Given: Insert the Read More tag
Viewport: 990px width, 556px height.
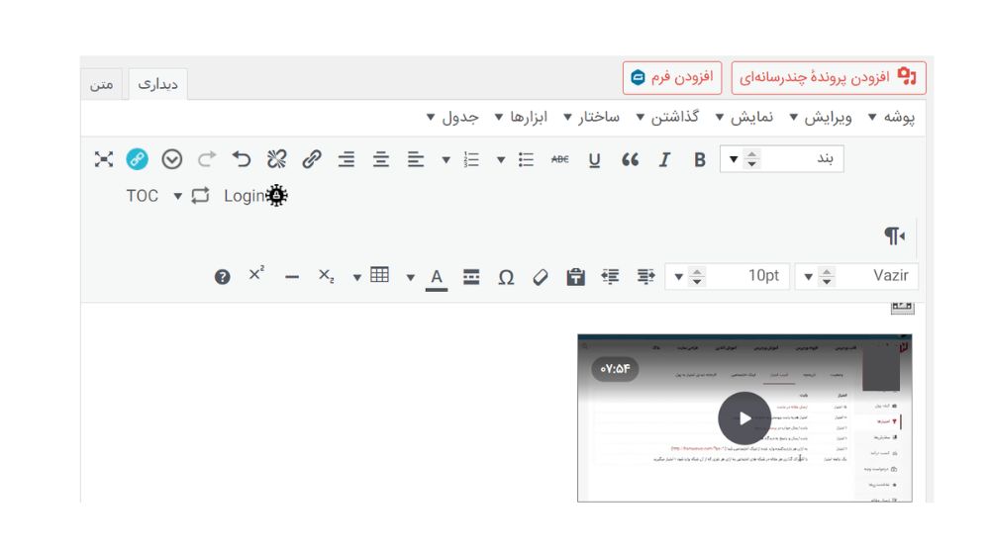Looking at the screenshot, I should pyautogui.click(x=471, y=276).
